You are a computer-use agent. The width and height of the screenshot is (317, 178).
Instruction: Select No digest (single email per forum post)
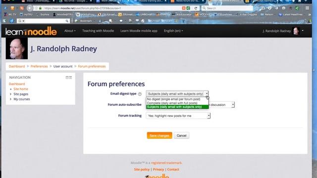[x=173, y=99]
